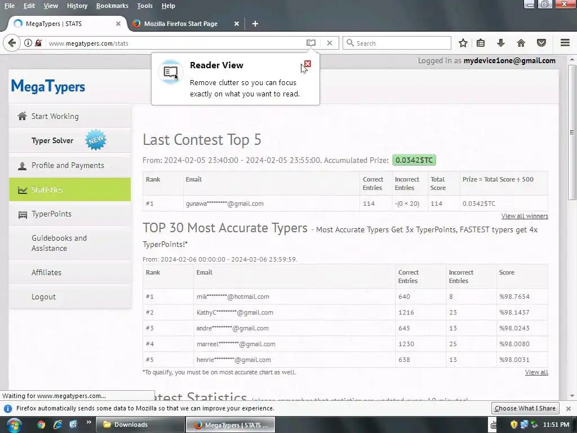
Task: Click the View all winners link
Action: tap(525, 216)
